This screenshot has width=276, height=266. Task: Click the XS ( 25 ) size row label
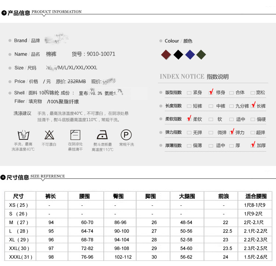18,205
